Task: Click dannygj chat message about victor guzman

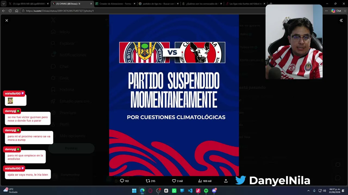Action: pyautogui.click(x=28, y=119)
